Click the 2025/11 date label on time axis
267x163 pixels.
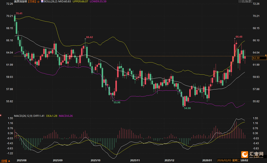click(135, 160)
